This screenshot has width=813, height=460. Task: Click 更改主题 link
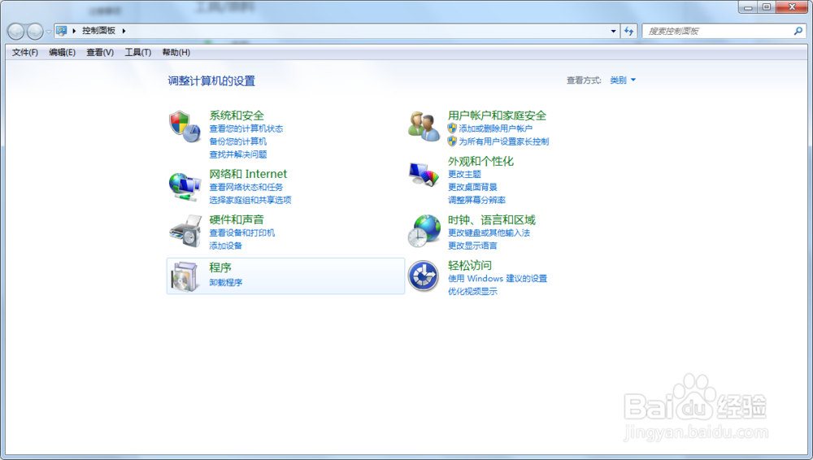point(464,174)
